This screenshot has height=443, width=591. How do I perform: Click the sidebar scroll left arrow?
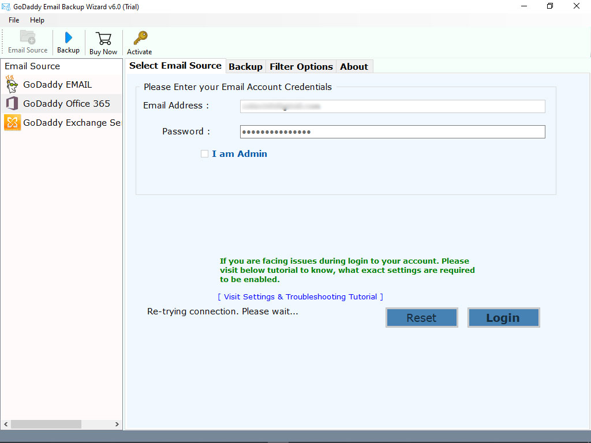coord(6,424)
